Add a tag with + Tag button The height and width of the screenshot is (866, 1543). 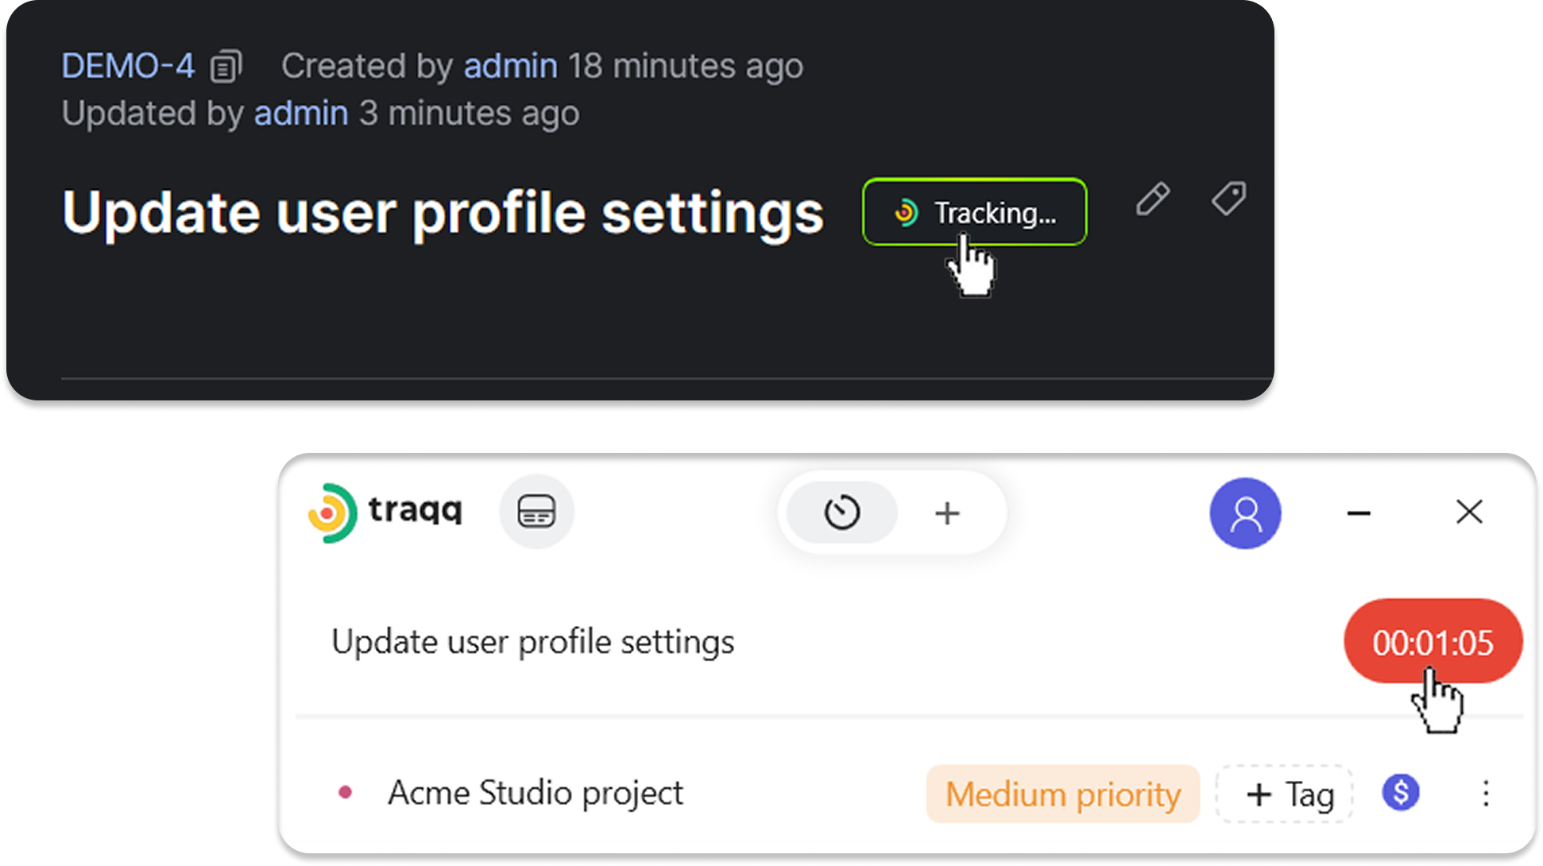(1284, 794)
